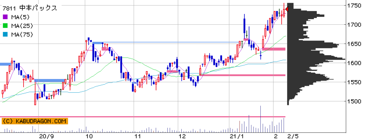
Task: Click the 10 month axis label
Action: click(x=89, y=136)
